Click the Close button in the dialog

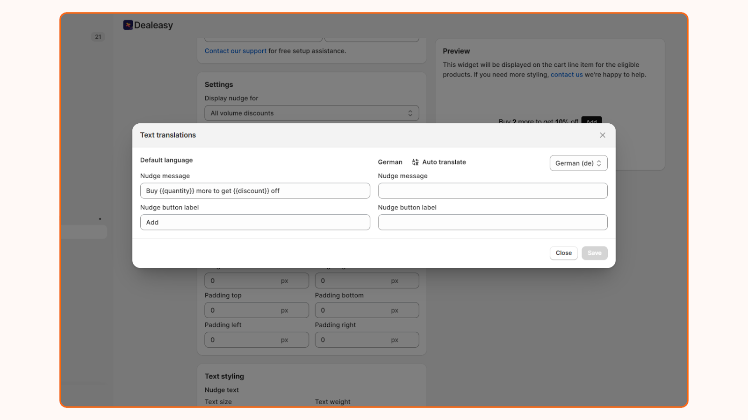(563, 252)
